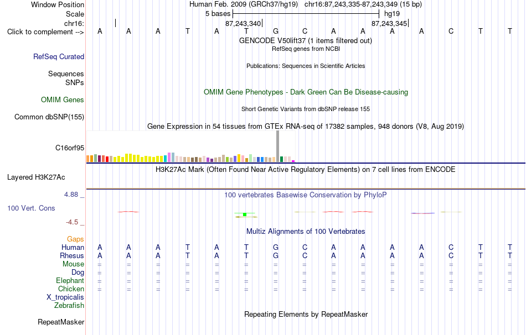Select the Zebrafish species label
Viewport: 526px width, 335px height.
[69, 306]
